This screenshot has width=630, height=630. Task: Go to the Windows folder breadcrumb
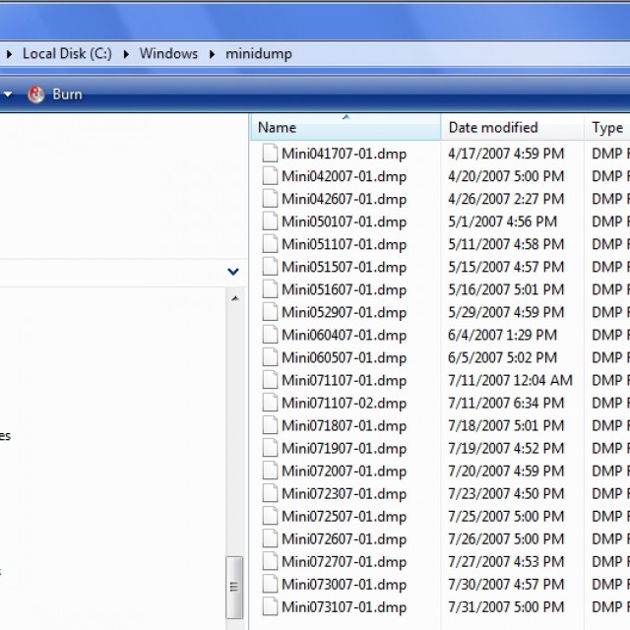point(168,54)
